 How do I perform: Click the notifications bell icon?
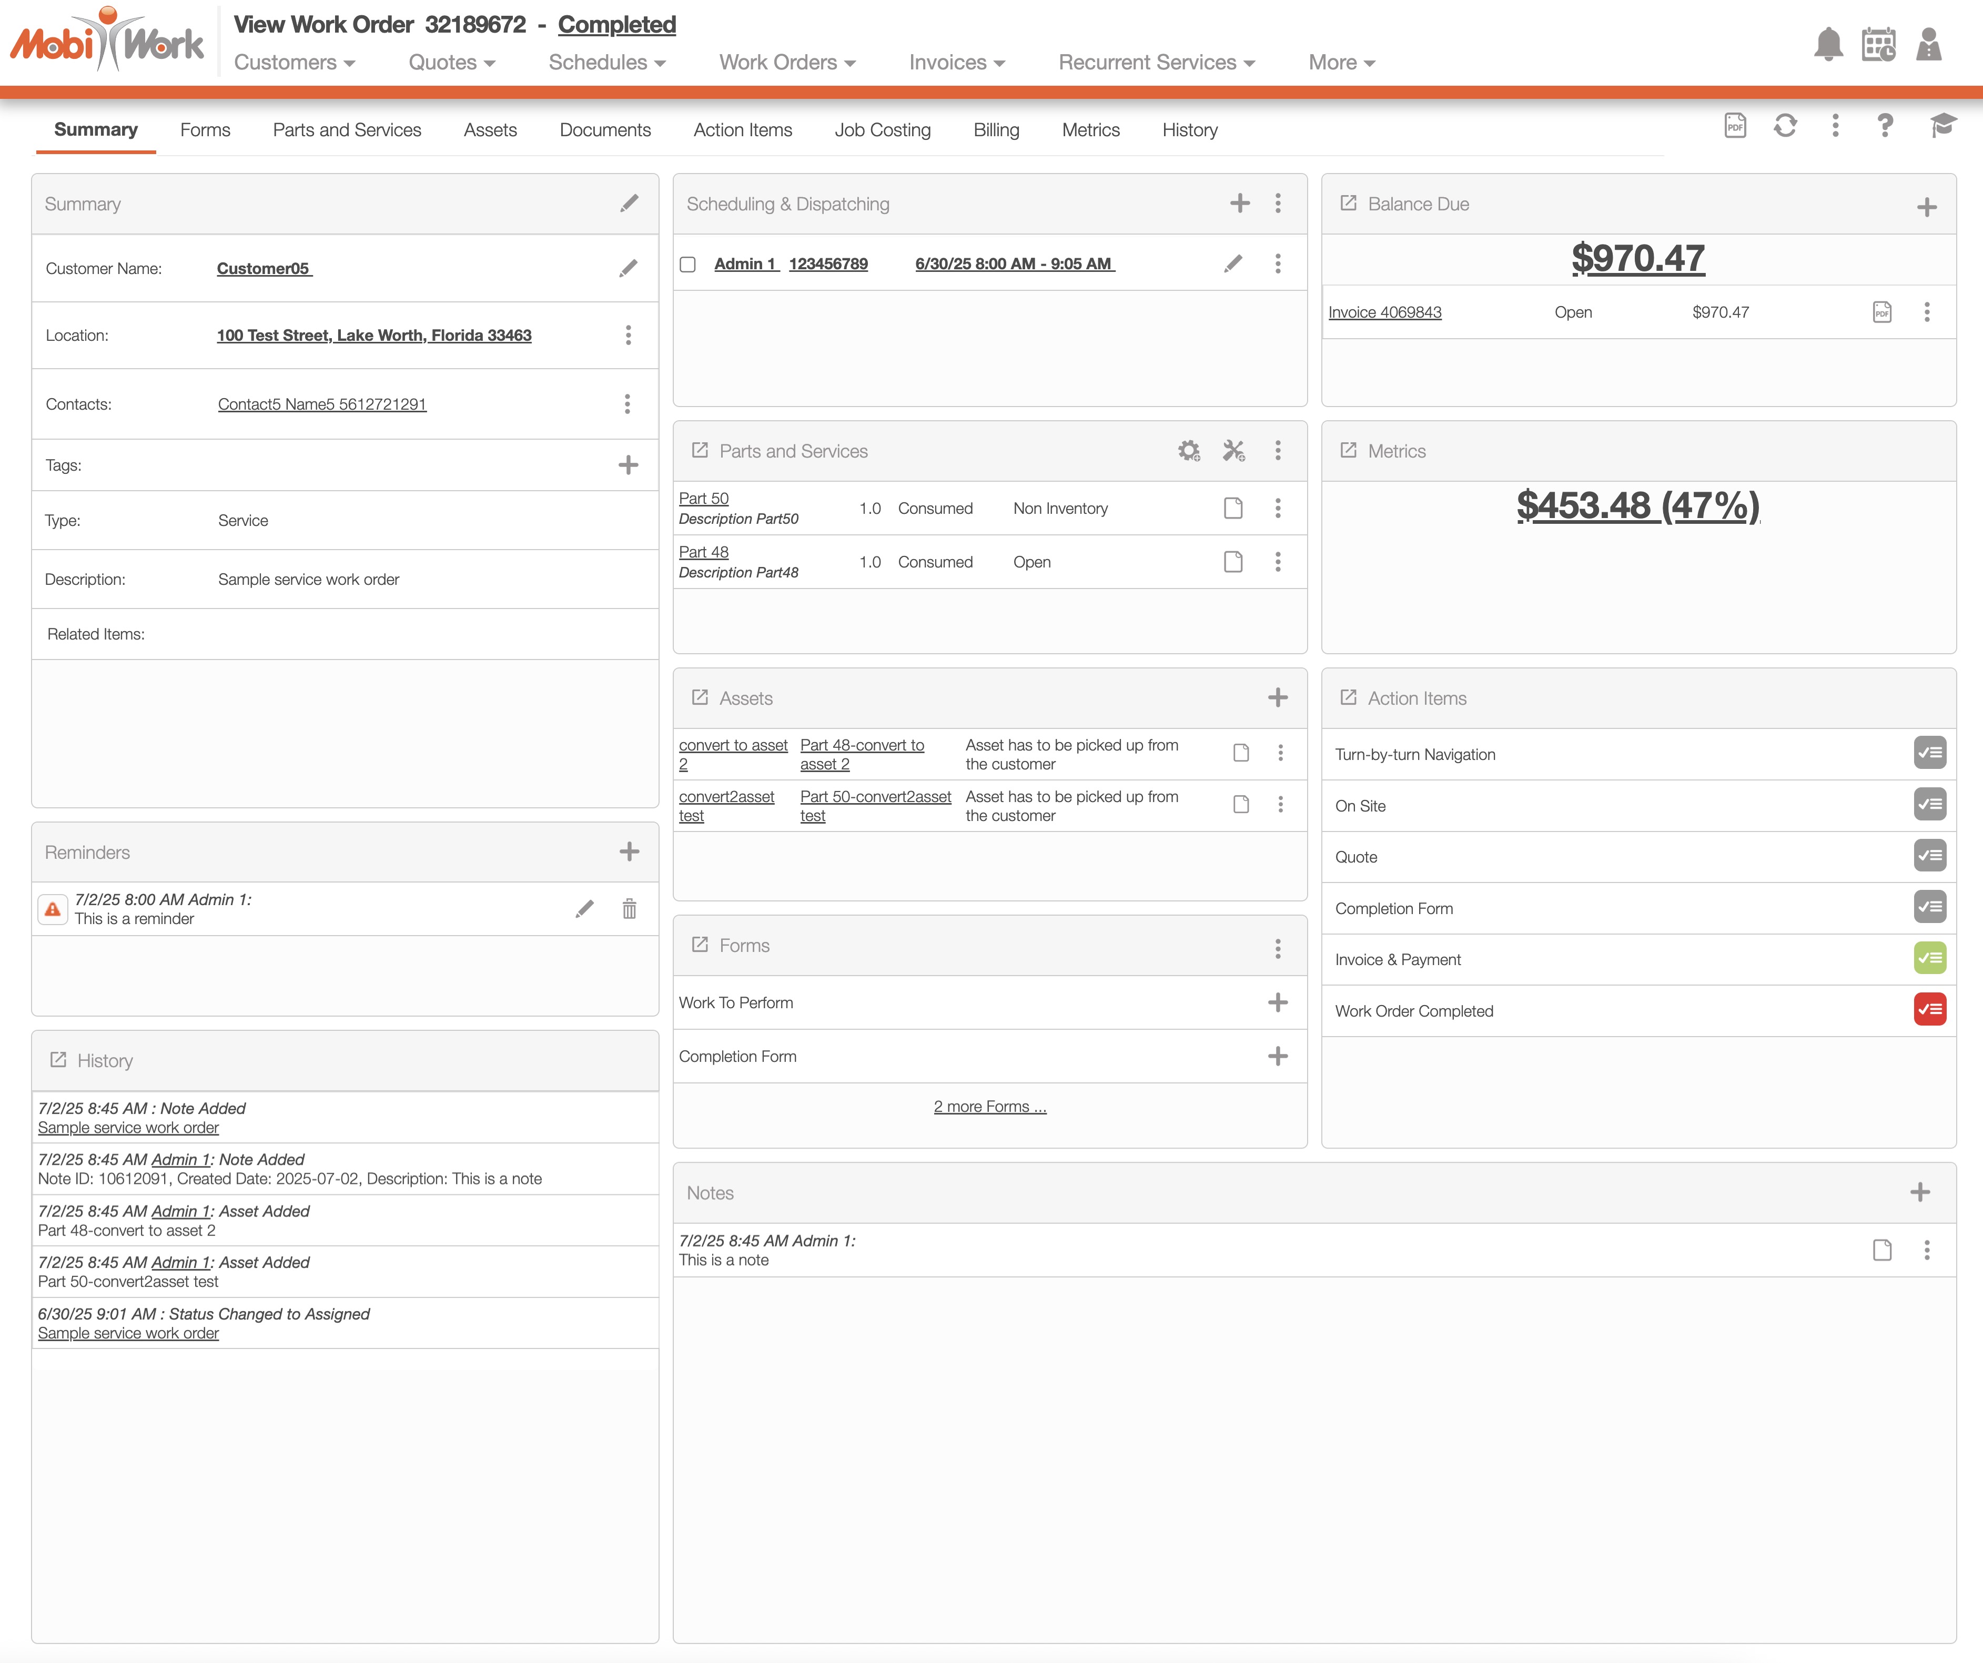pos(1828,44)
